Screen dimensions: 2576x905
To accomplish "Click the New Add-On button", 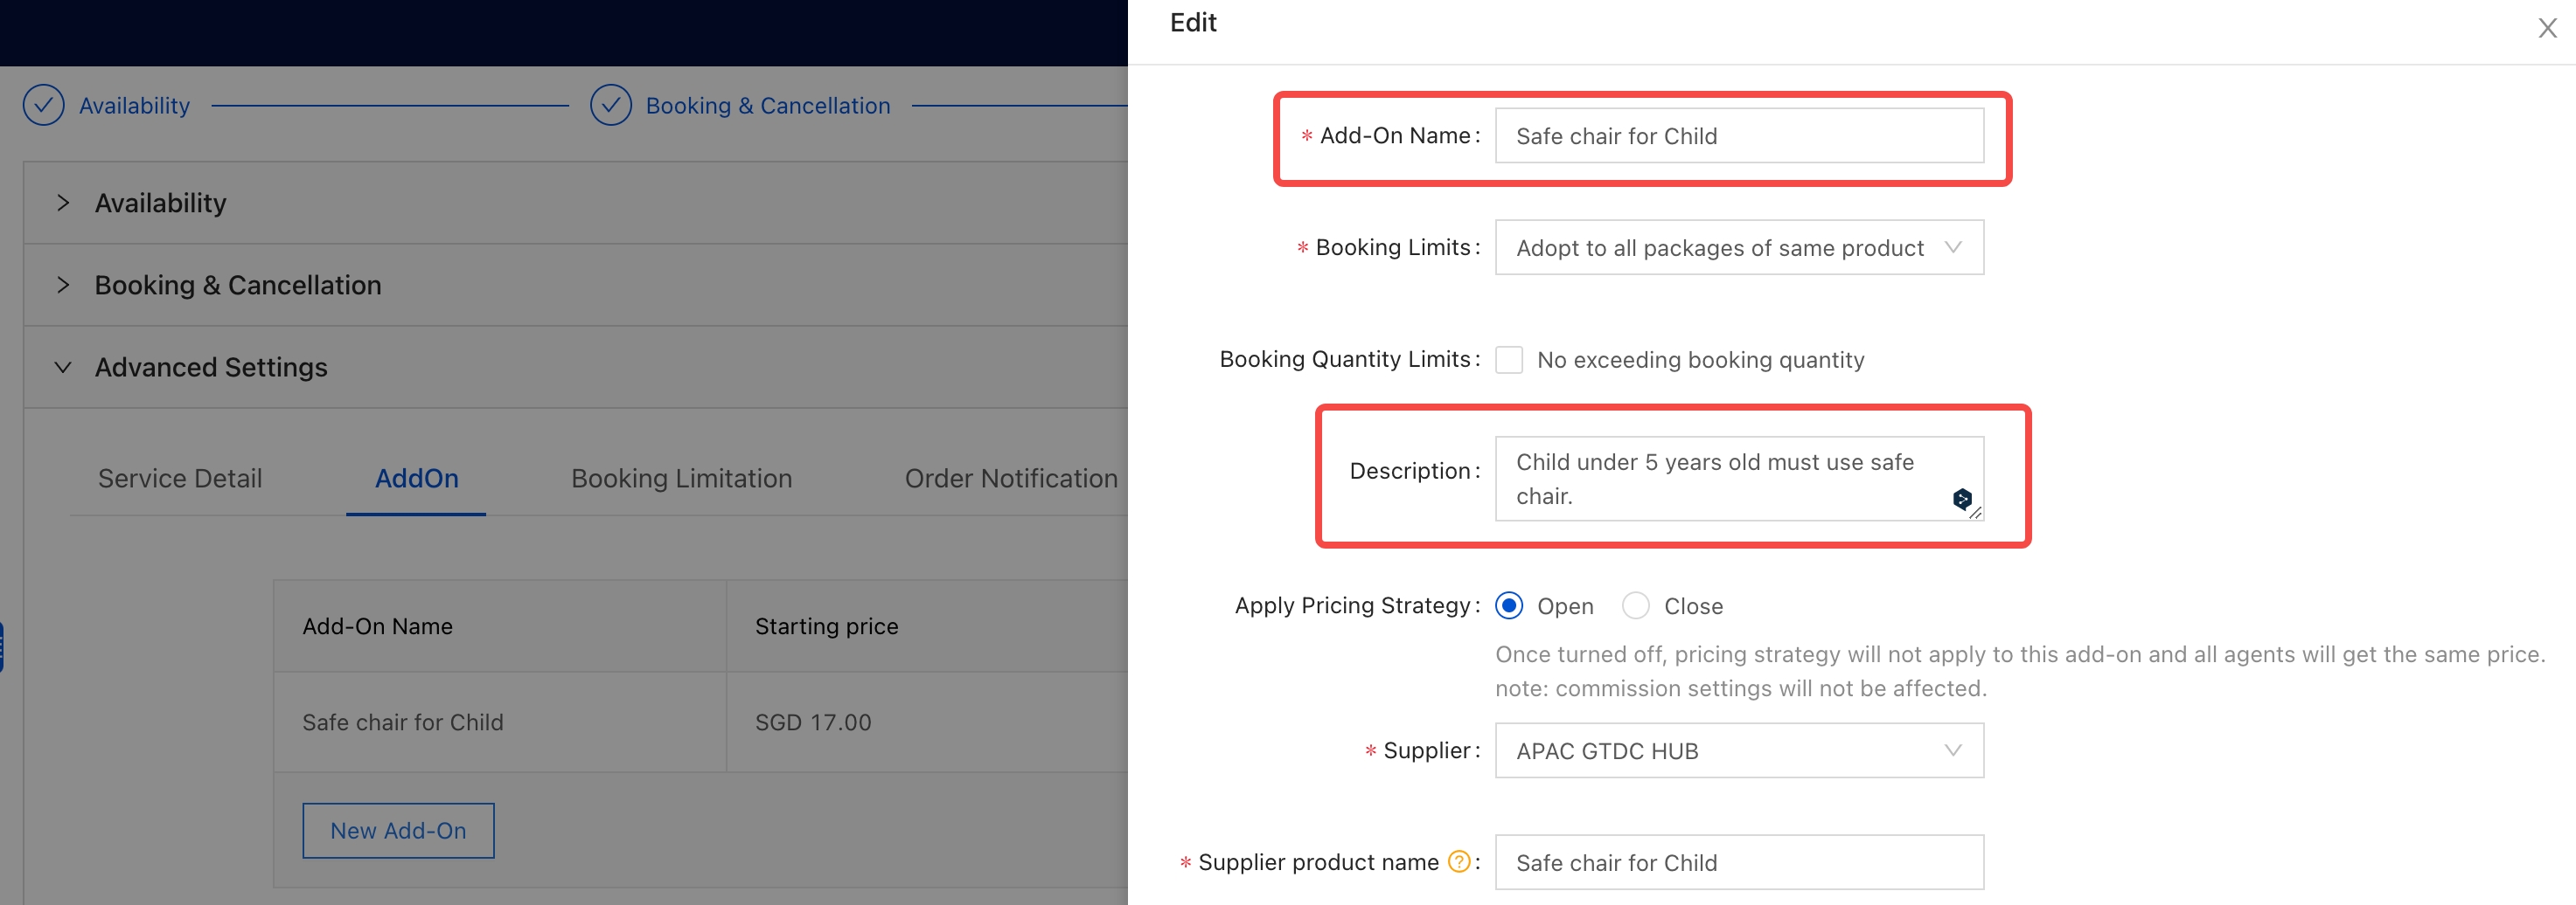I will (x=398, y=830).
